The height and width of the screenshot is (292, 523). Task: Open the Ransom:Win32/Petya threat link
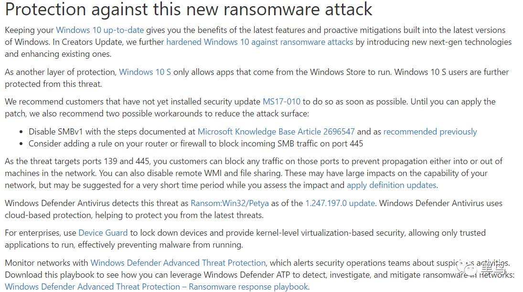tap(229, 203)
